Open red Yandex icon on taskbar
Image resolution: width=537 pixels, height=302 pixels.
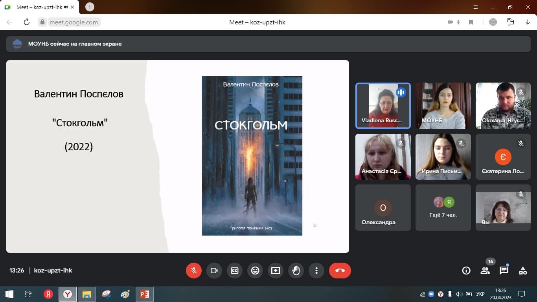[x=48, y=294]
